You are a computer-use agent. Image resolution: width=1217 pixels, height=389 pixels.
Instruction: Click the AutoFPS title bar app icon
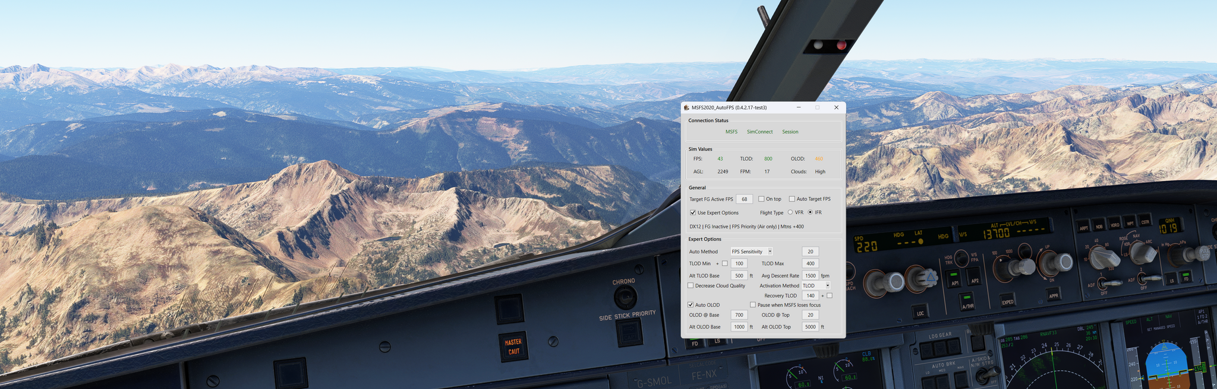click(687, 107)
